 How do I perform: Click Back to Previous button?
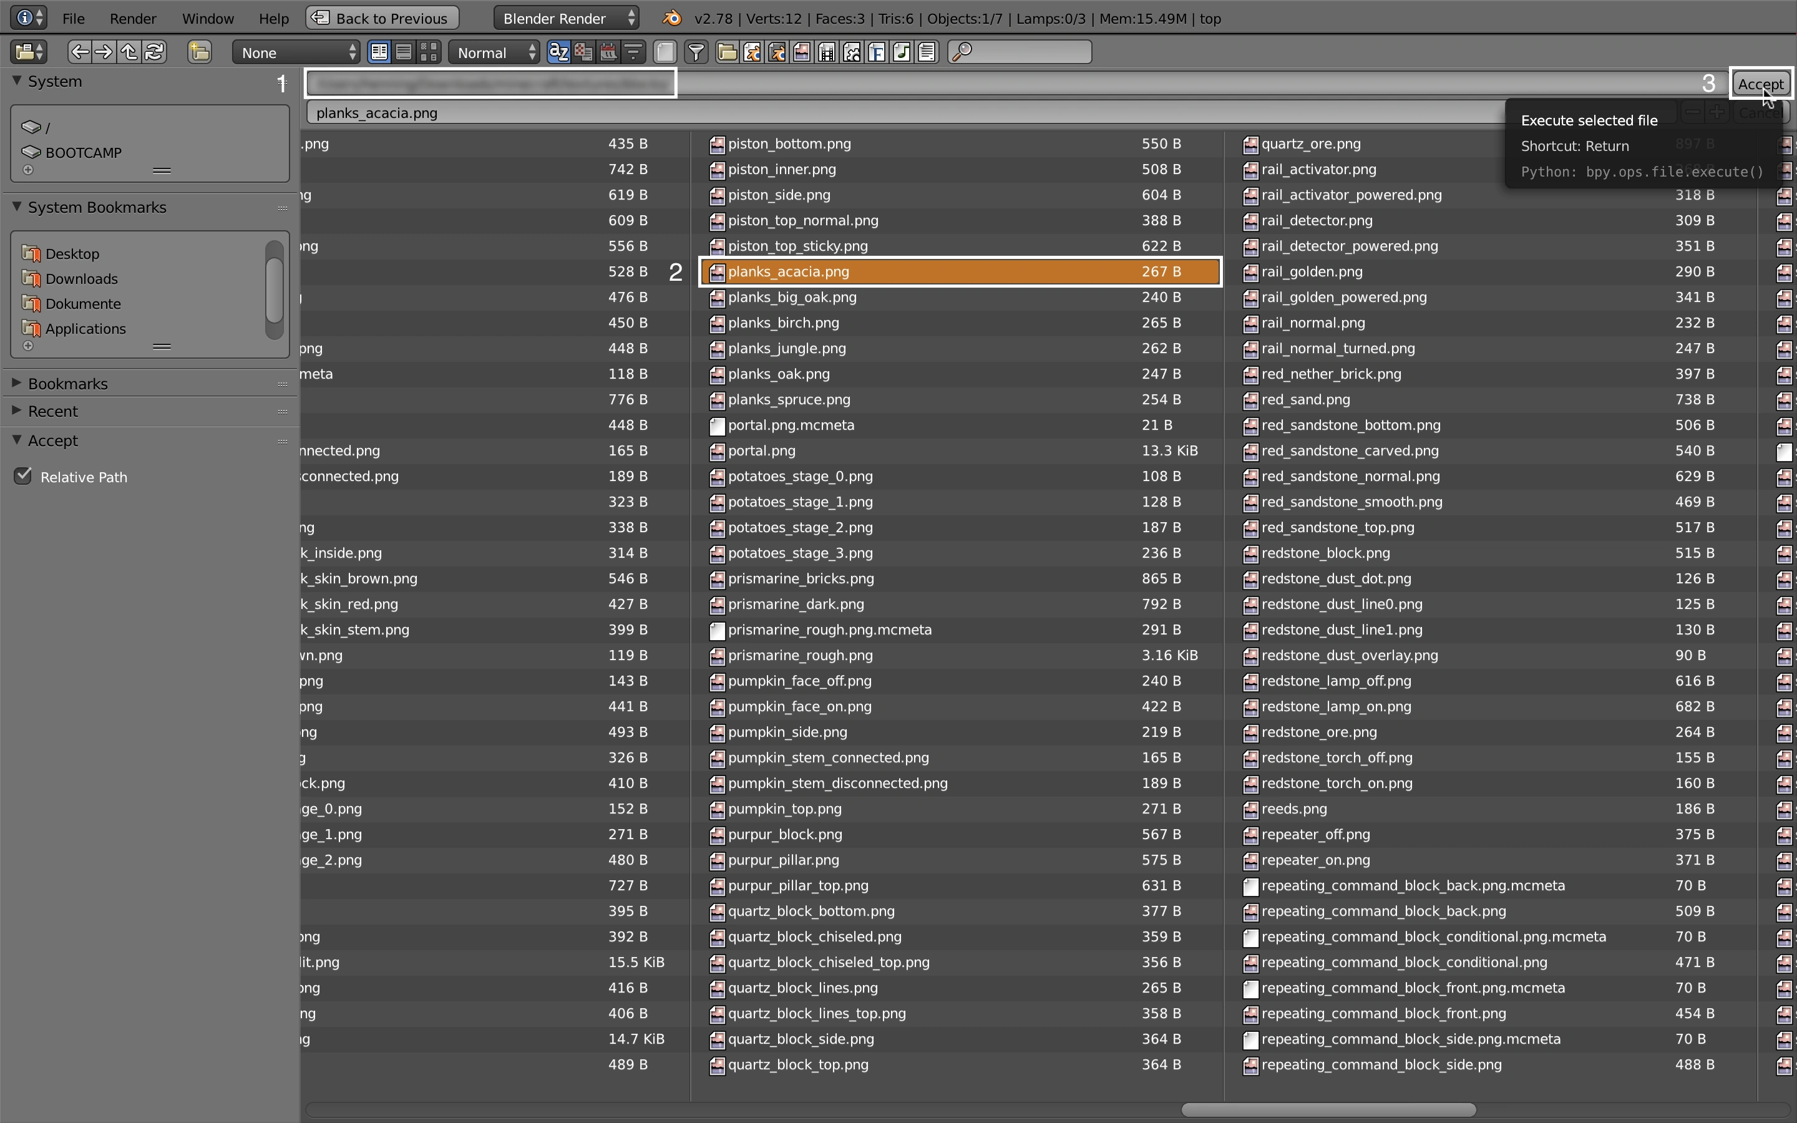click(382, 18)
